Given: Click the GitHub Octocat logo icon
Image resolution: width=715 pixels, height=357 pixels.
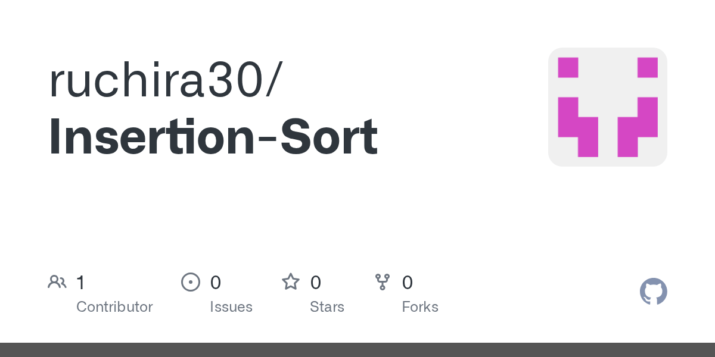Looking at the screenshot, I should pyautogui.click(x=653, y=292).
